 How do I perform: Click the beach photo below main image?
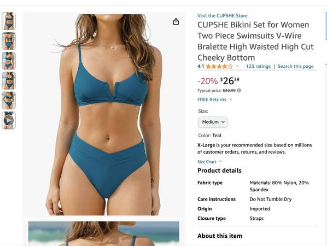click(x=104, y=233)
